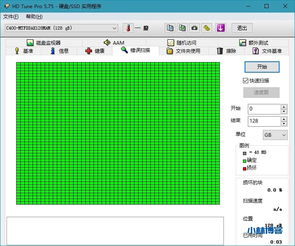295x246 pixels.
Task: Click the camera save screenshot icon
Action: point(195,28)
